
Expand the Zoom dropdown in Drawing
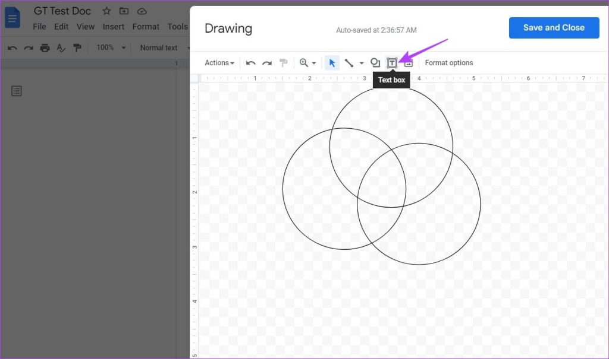pos(307,63)
